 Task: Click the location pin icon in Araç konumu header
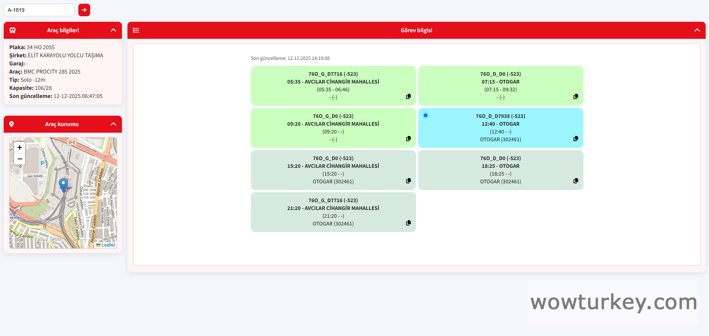(11, 124)
